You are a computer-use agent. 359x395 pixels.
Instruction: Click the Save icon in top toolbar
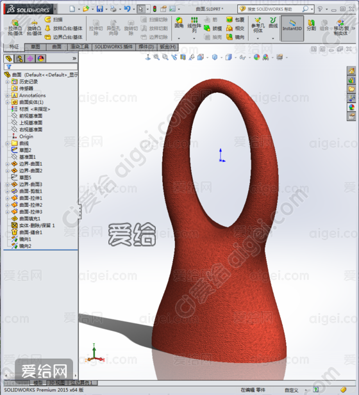100,9
